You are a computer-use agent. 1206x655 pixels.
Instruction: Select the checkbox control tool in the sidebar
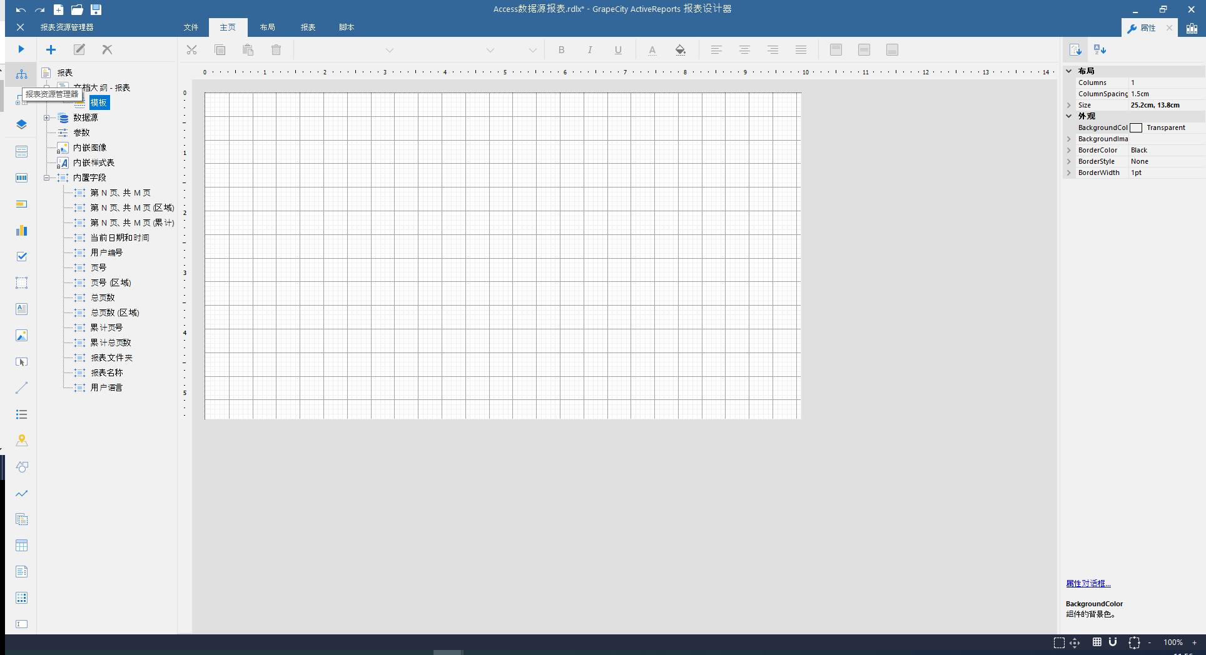(21, 257)
